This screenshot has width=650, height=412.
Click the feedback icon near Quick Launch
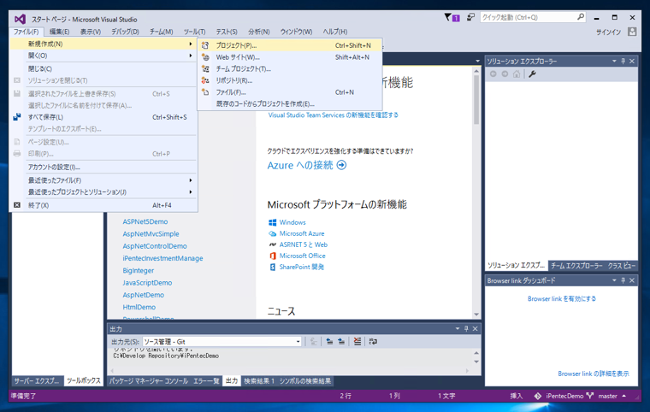point(470,17)
